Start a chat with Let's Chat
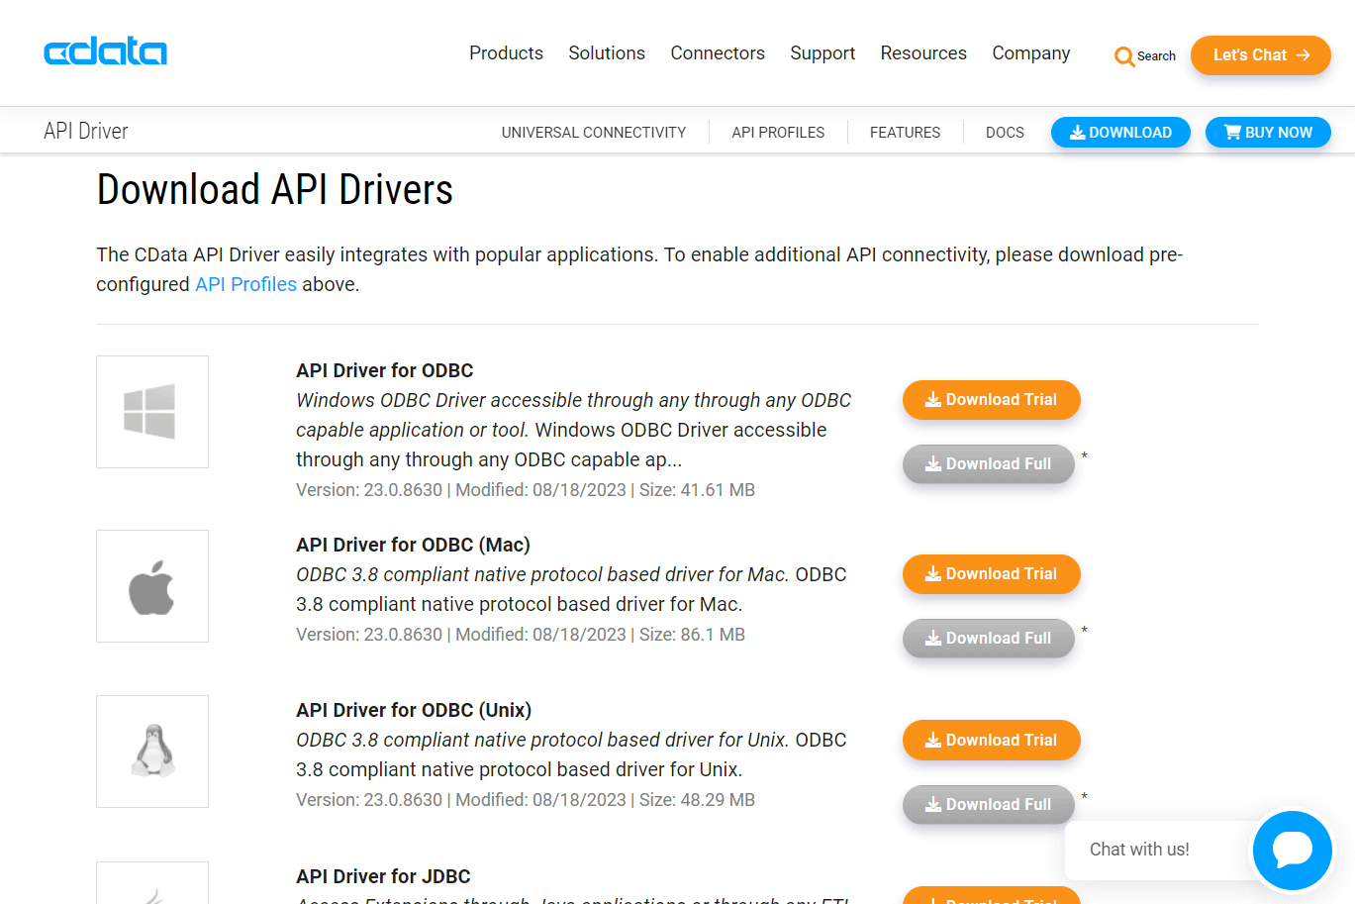1355x904 pixels. click(x=1261, y=55)
